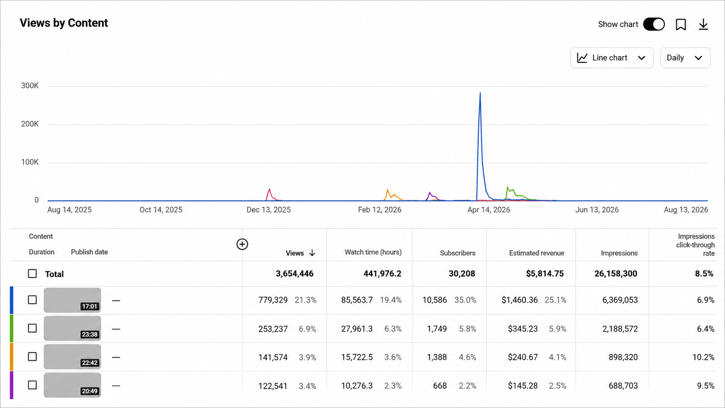This screenshot has height=408, width=725.
Task: Click the Views sort arrow
Action: pyautogui.click(x=312, y=253)
